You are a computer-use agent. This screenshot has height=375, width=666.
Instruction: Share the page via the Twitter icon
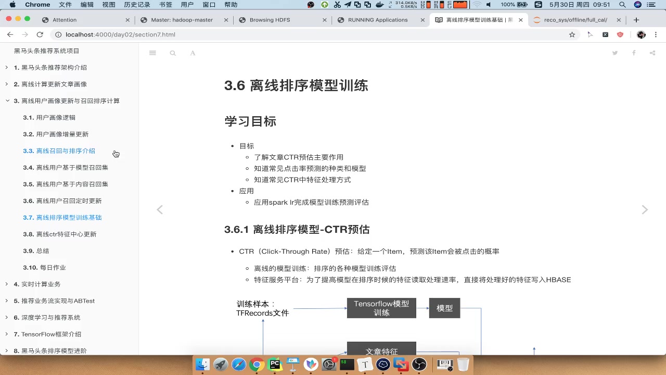(615, 53)
